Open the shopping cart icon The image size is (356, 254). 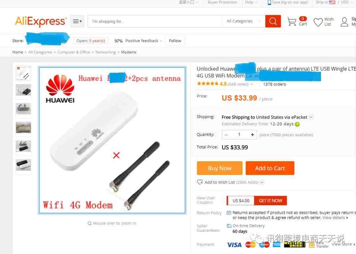(292, 21)
